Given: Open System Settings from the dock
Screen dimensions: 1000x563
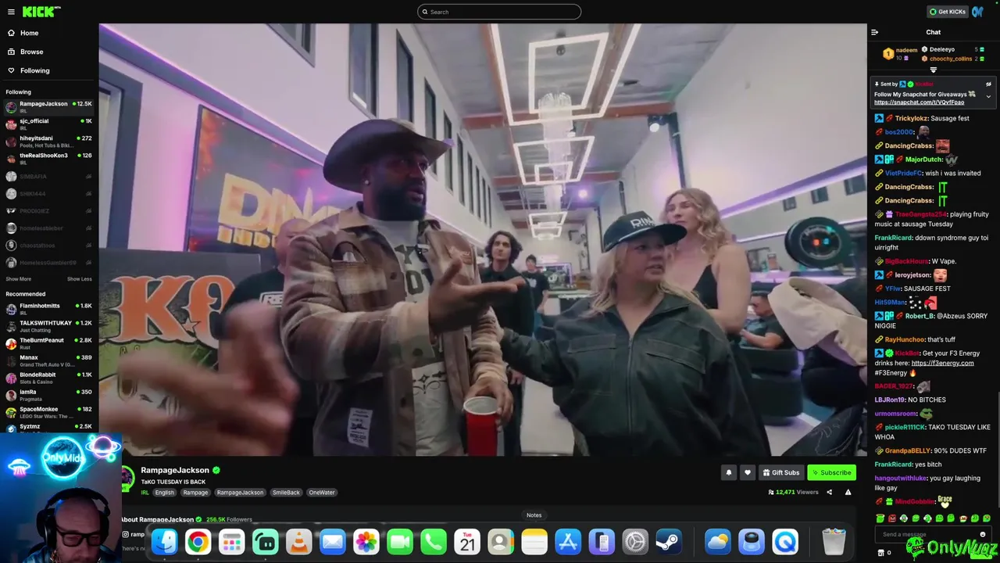Looking at the screenshot, I should [x=635, y=541].
